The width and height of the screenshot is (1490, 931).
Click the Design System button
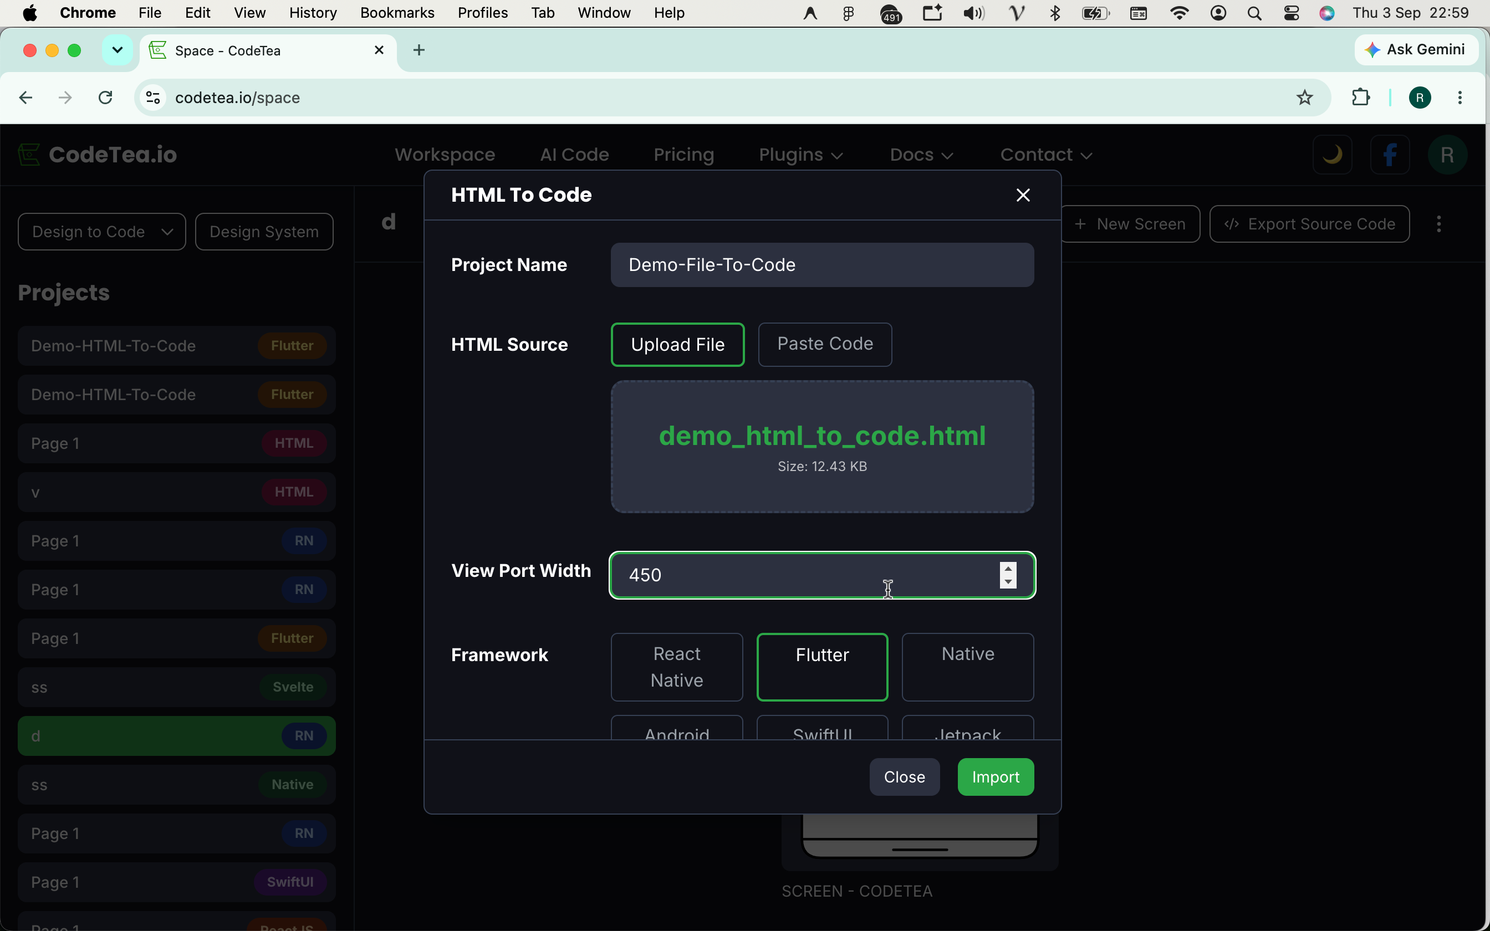click(264, 232)
